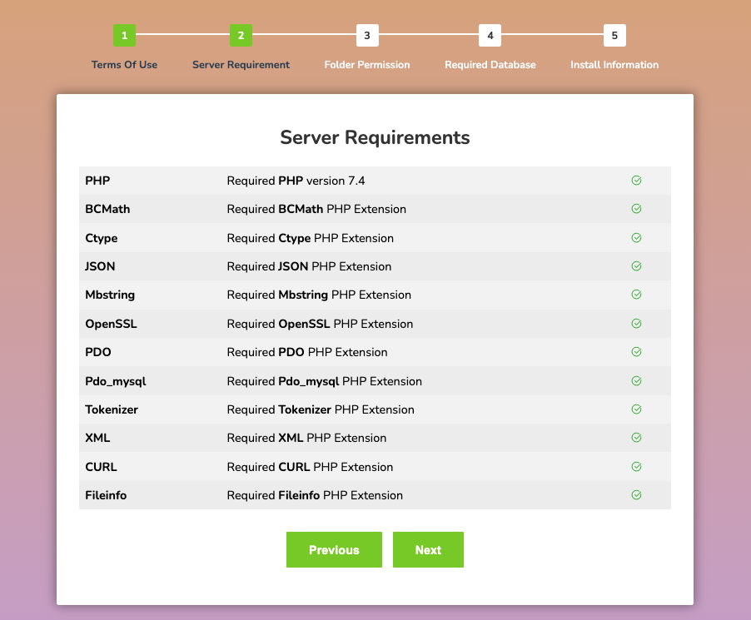Screen dimensions: 751x620
Task: Click 'Required OpenSSL PHP Extension' text
Action: click(320, 324)
